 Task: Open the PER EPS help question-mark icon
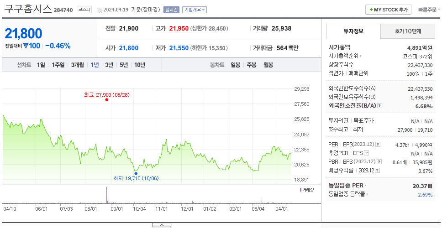378,145
